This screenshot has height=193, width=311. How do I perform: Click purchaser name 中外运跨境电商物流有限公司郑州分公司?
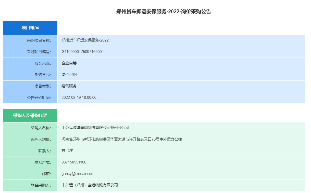[95, 128]
